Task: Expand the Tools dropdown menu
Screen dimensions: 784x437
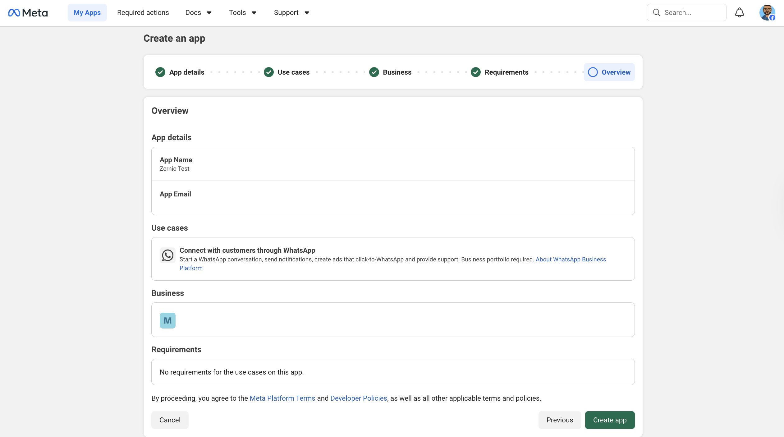Action: point(242,13)
